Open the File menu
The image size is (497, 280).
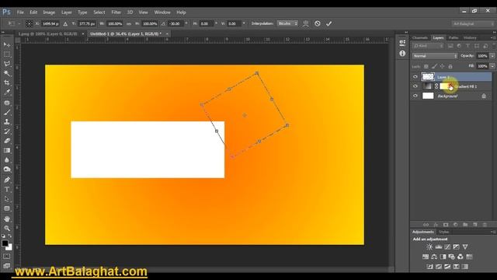20,12
